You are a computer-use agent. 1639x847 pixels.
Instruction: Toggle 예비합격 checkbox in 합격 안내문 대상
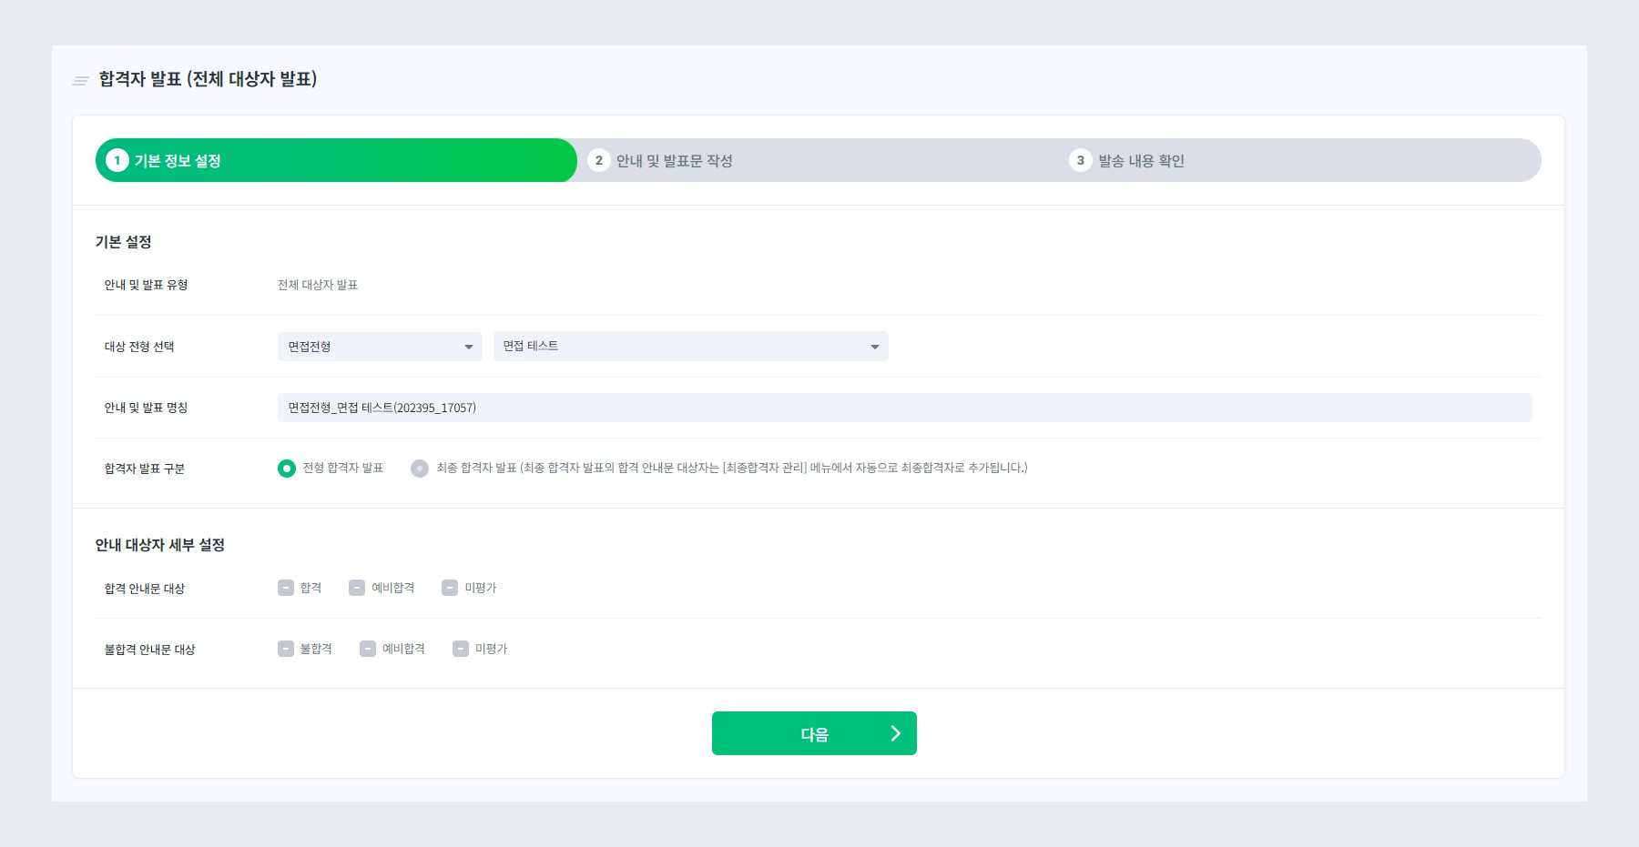[357, 588]
